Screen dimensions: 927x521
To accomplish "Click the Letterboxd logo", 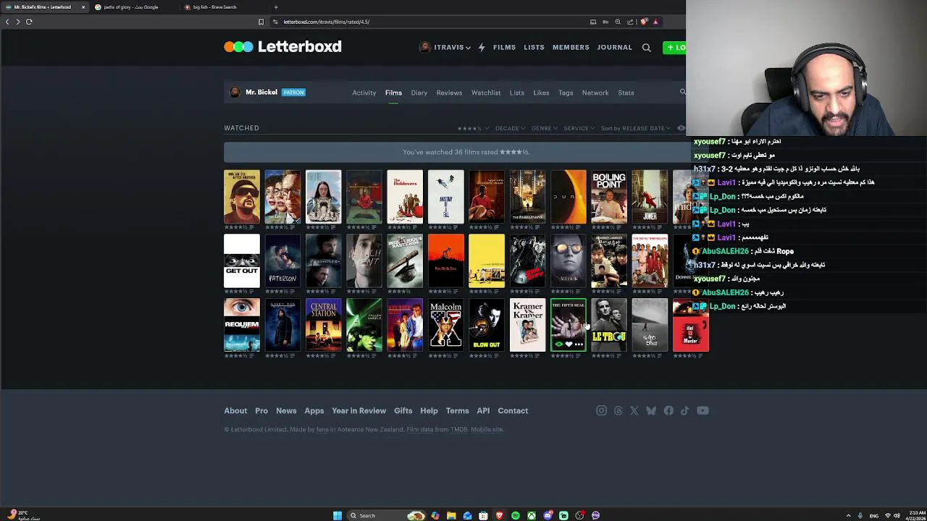I will [x=282, y=47].
